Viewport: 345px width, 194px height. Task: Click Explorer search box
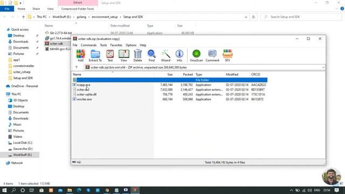coord(301,17)
